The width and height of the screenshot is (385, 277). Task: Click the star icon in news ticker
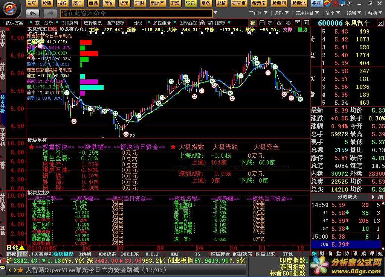(20, 270)
